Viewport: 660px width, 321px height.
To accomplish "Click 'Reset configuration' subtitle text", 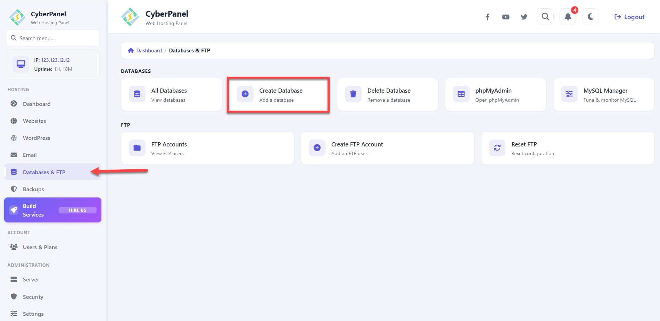I will 533,153.
